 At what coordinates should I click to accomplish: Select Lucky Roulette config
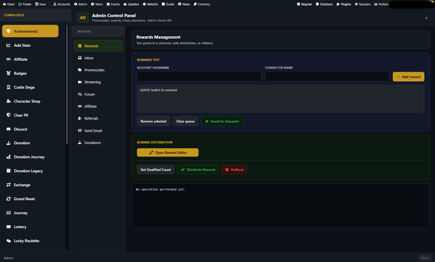coord(30,241)
